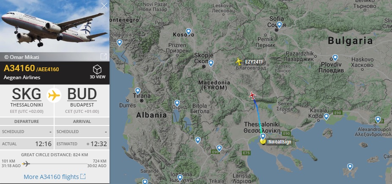This screenshot has width=392, height=184.
Task: Expand the aircraft photo to full size
Action: [104, 56]
